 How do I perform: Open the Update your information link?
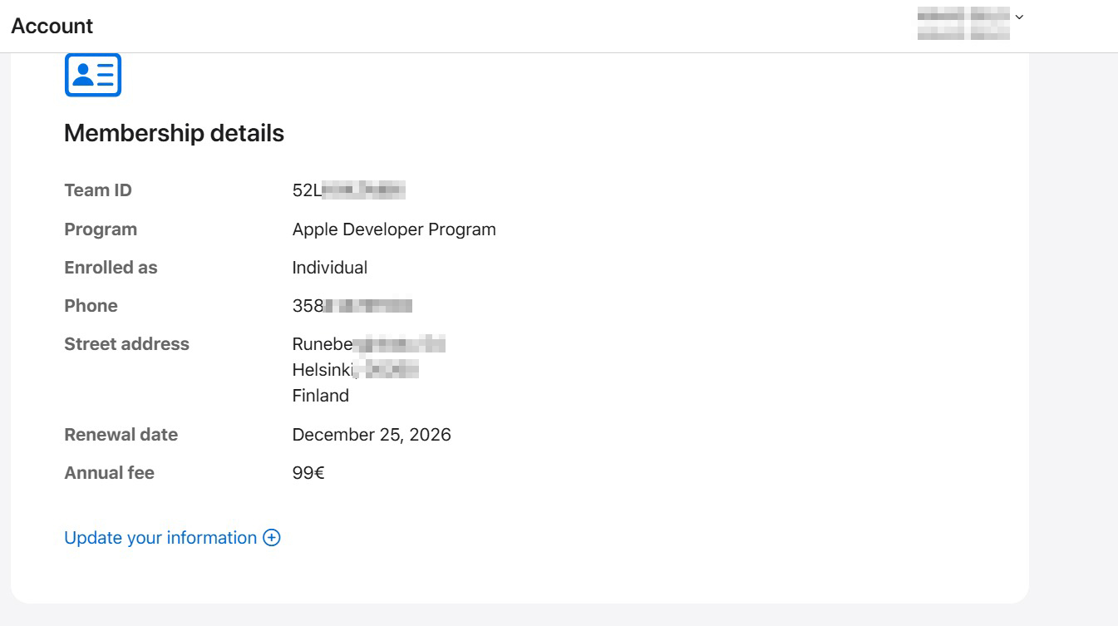point(160,538)
